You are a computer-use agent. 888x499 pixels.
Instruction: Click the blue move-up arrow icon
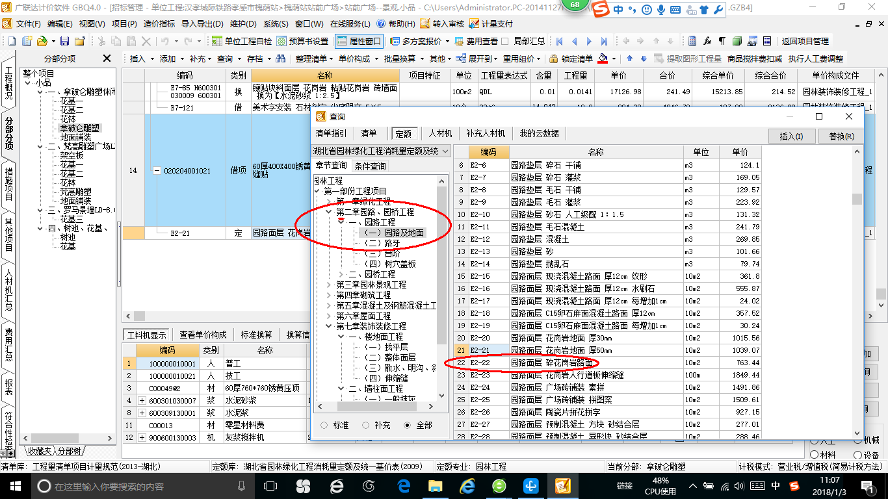coord(629,58)
